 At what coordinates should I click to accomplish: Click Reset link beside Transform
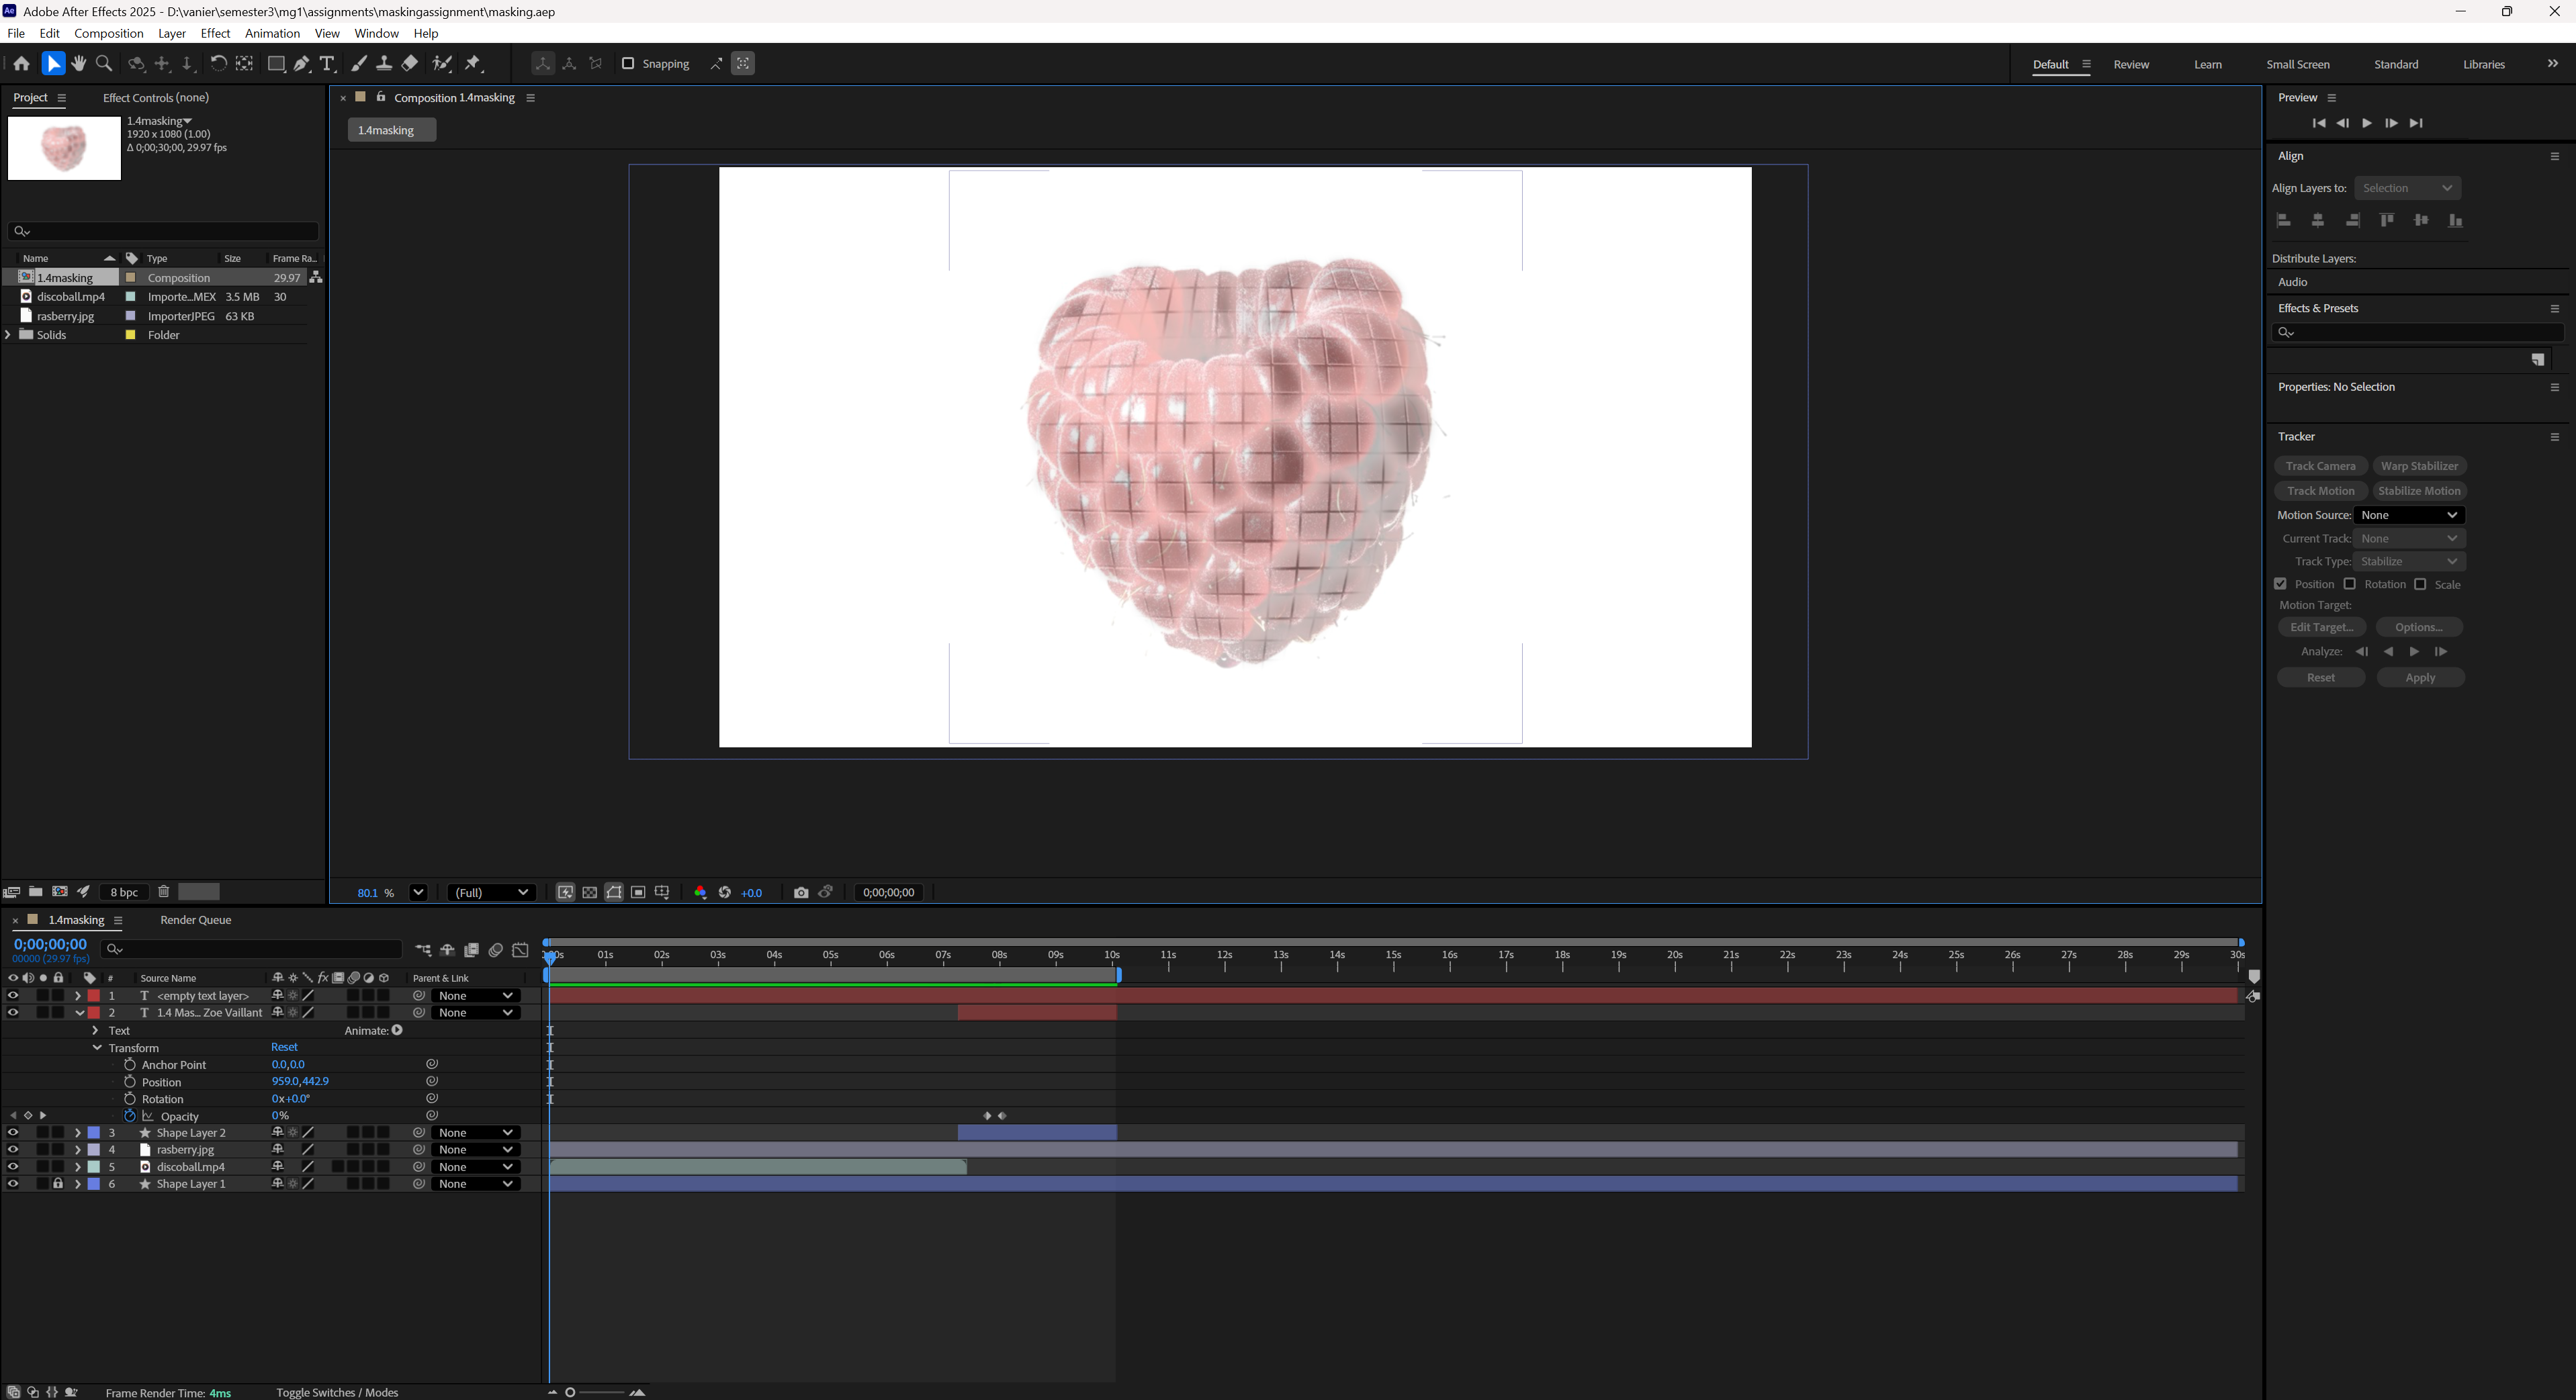point(284,1047)
